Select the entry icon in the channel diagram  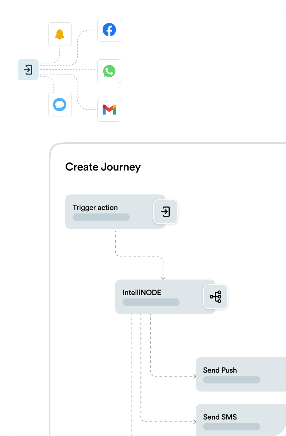coord(28,70)
